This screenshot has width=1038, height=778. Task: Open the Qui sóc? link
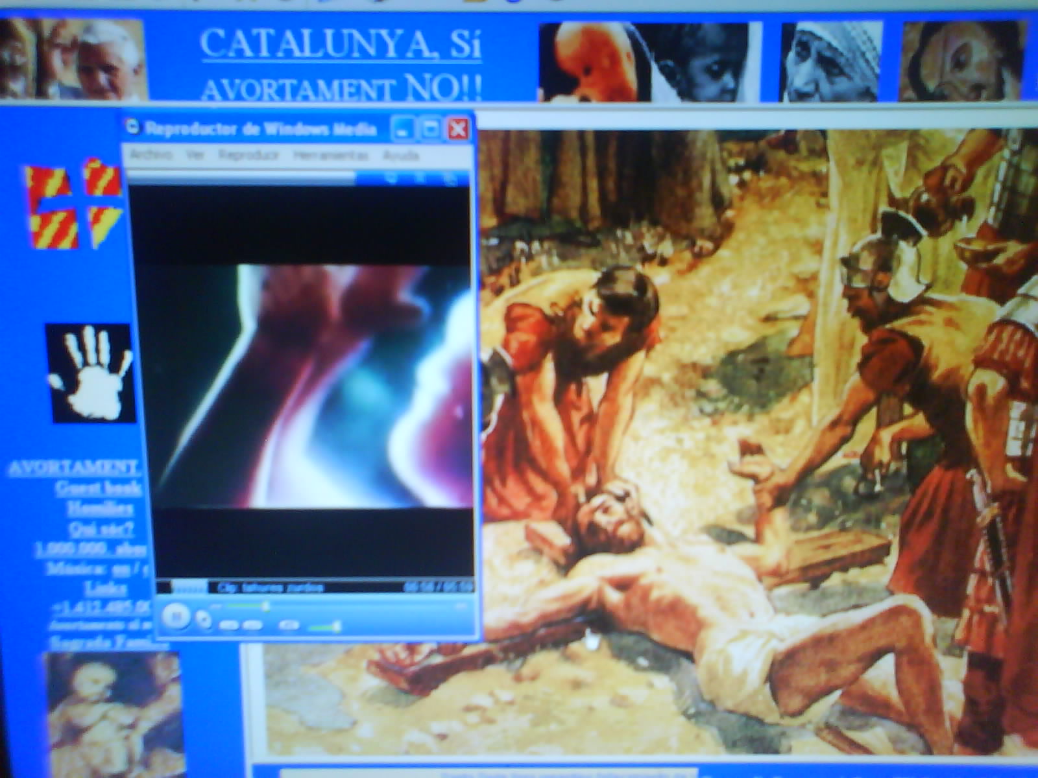(x=101, y=529)
